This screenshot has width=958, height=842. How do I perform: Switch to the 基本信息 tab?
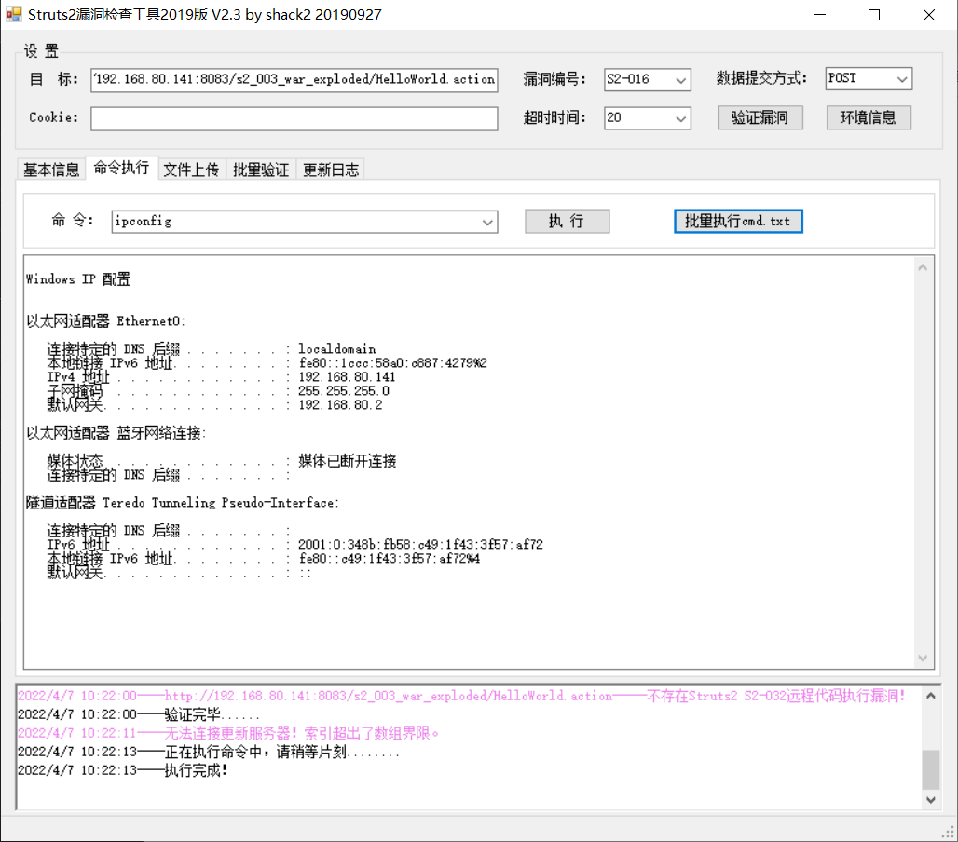coord(52,170)
